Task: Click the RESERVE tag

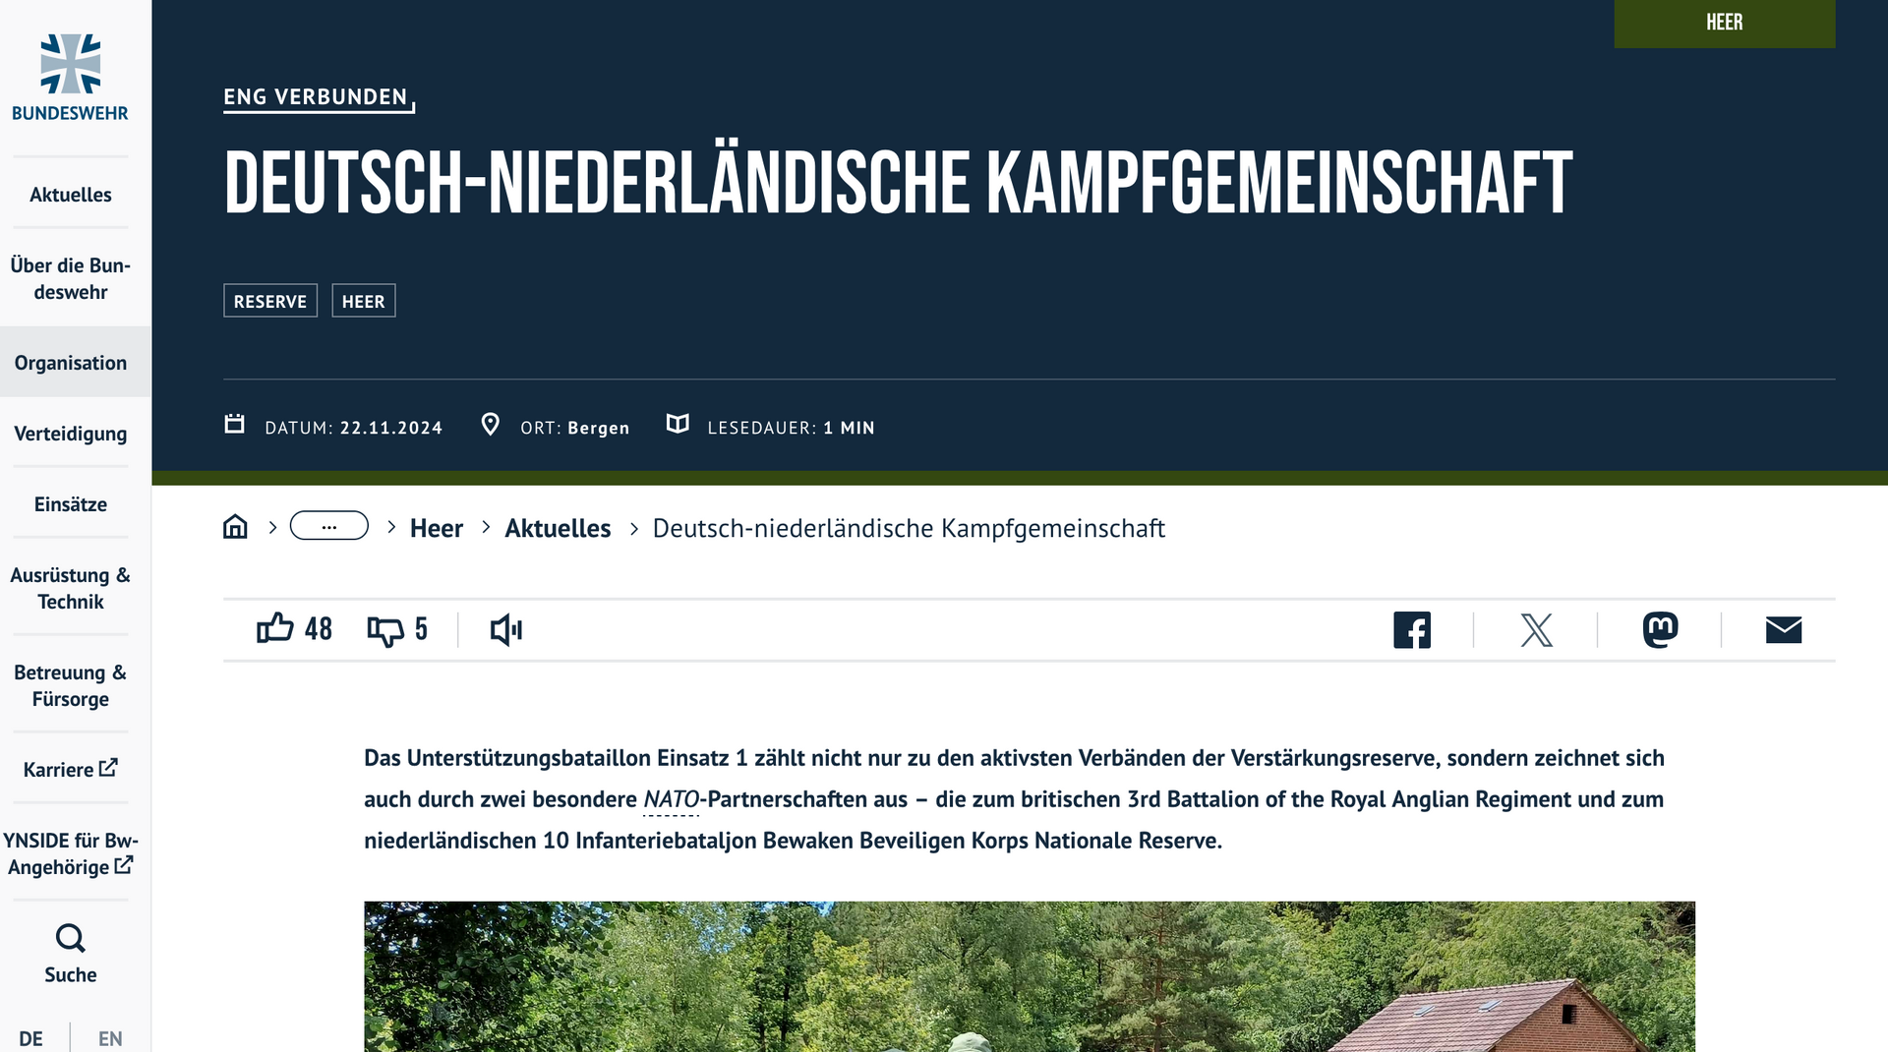Action: click(x=270, y=301)
